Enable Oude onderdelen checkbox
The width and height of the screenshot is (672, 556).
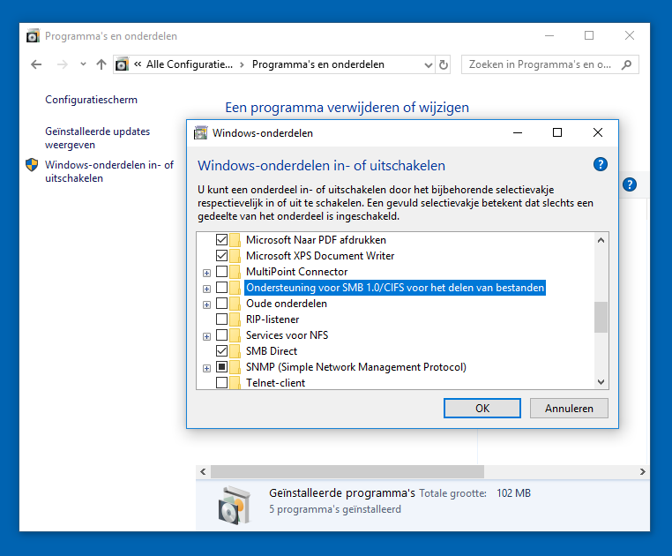click(x=221, y=304)
